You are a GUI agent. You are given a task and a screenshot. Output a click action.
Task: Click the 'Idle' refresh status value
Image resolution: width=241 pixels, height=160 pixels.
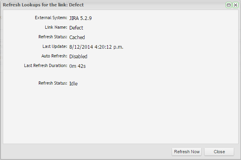73,83
